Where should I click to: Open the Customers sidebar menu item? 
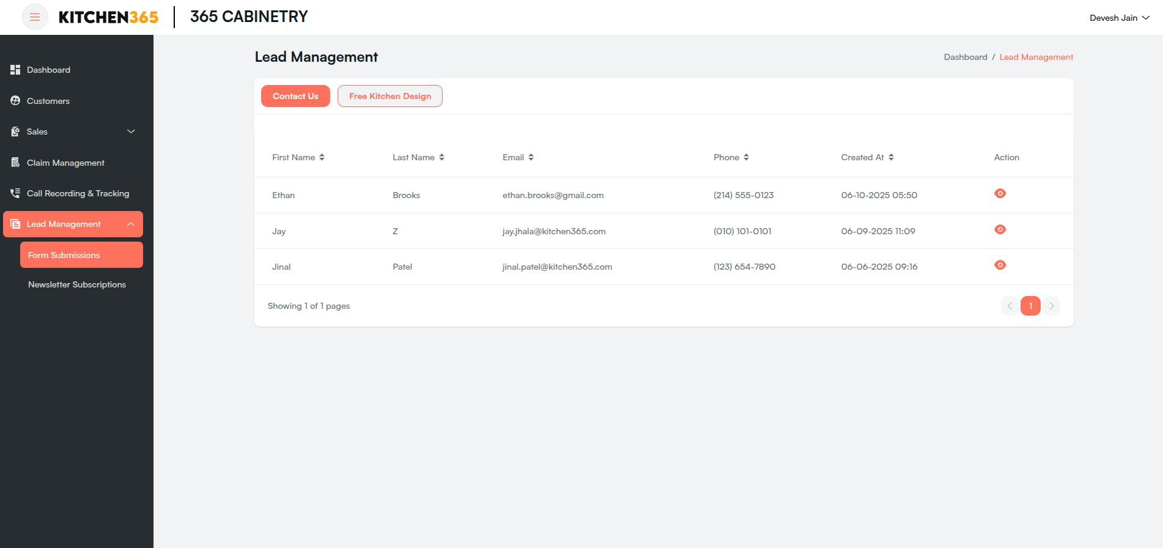coord(73,101)
